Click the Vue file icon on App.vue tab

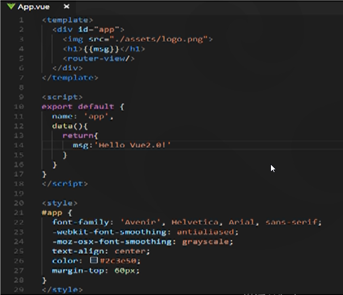[x=11, y=6]
